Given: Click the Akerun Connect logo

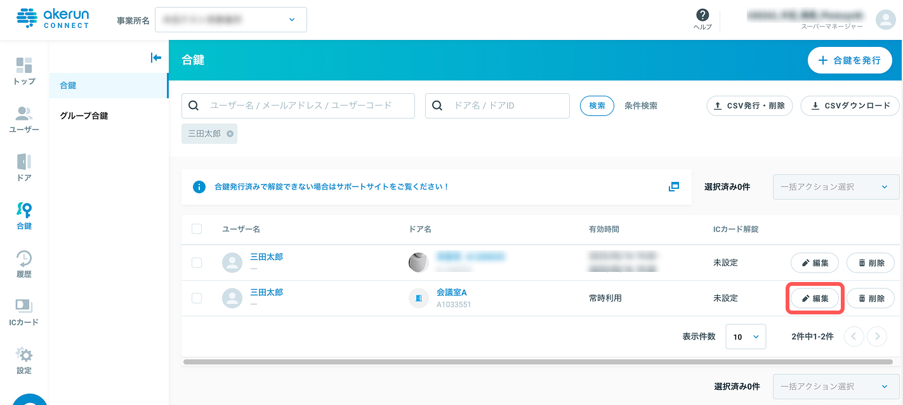Looking at the screenshot, I should (x=53, y=19).
